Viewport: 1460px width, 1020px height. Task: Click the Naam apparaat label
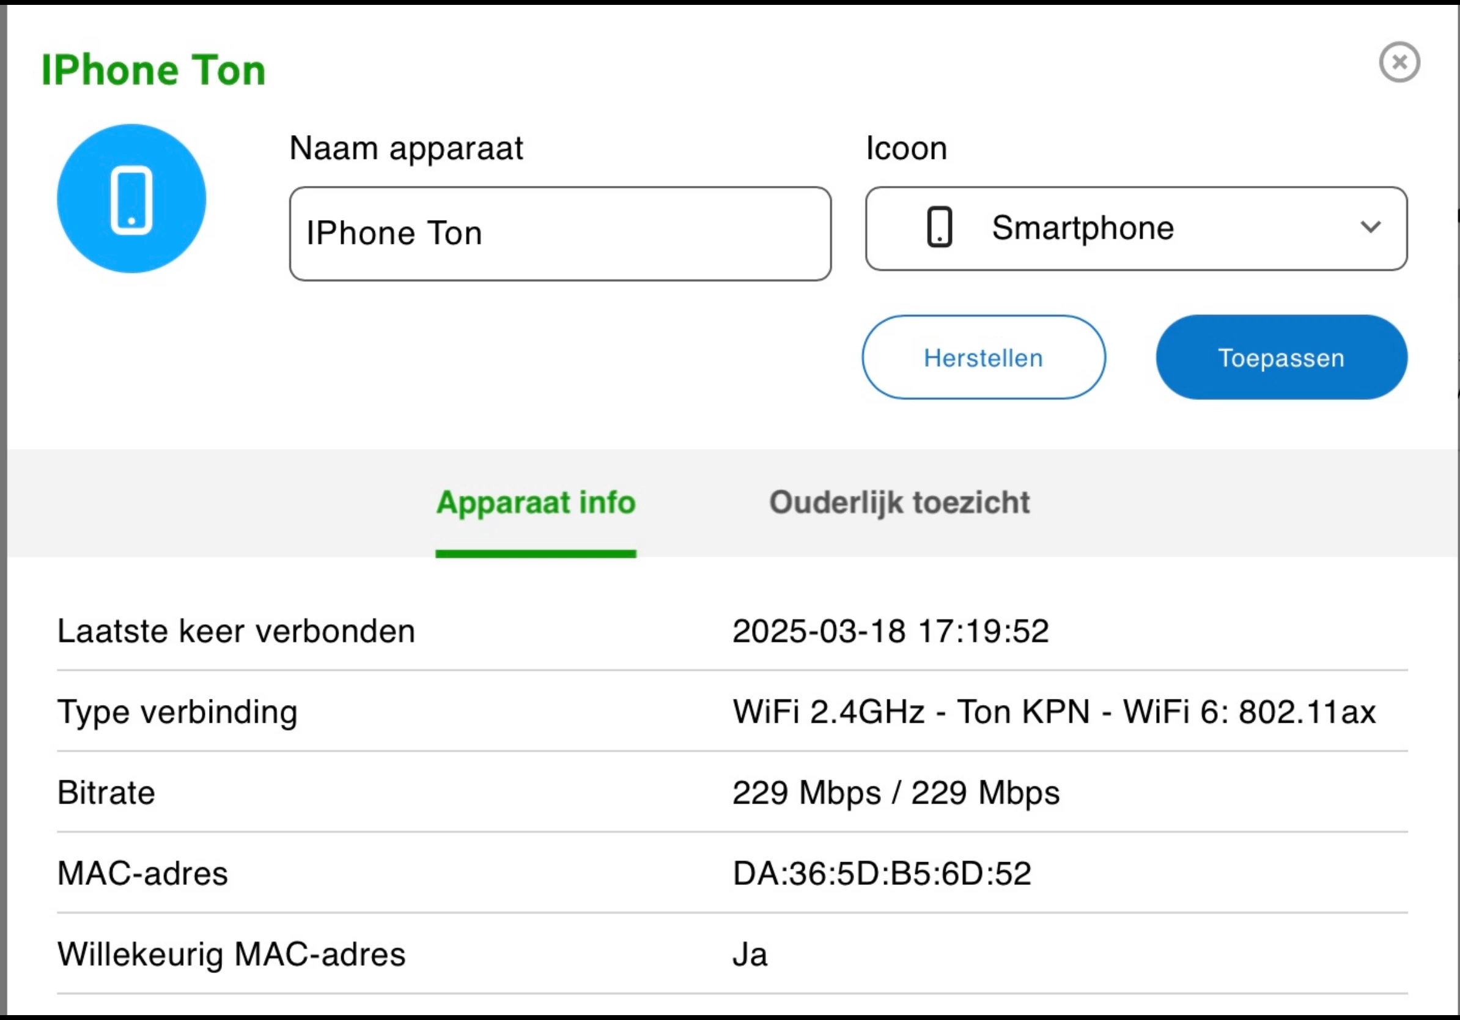406,149
